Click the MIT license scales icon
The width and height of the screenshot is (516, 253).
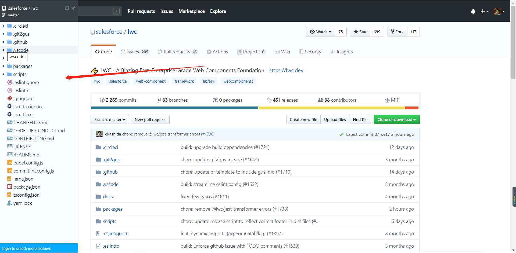click(387, 100)
